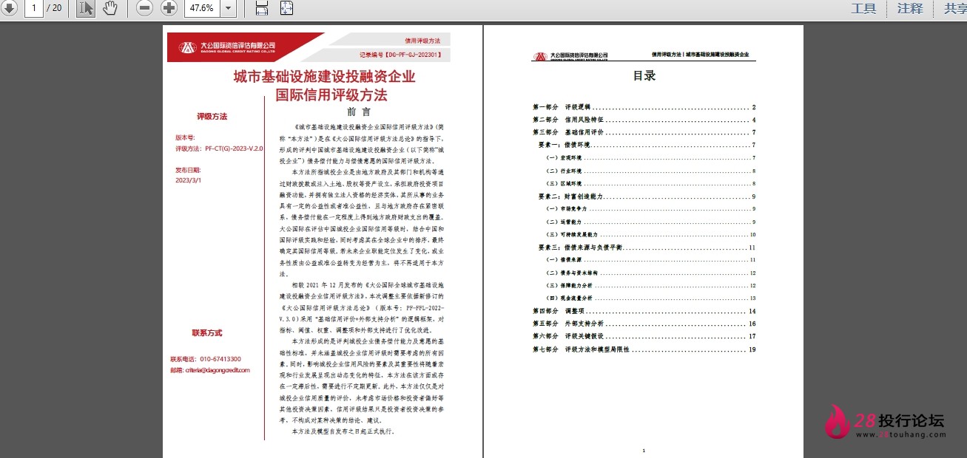Open contents entry （三）保障能力分析
Image resolution: width=967 pixels, height=458 pixels.
(650, 285)
